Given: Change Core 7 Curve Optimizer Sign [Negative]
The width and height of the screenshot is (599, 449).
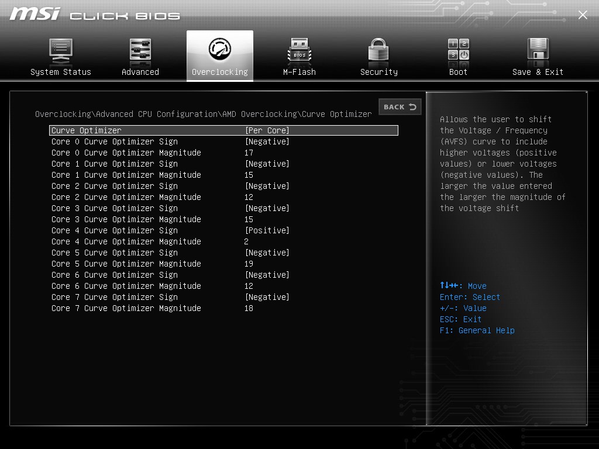Looking at the screenshot, I should coord(267,297).
